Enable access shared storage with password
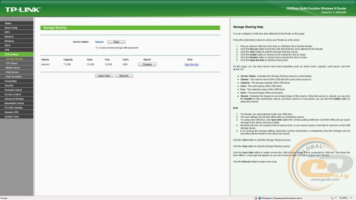 pyautogui.click(x=97, y=48)
